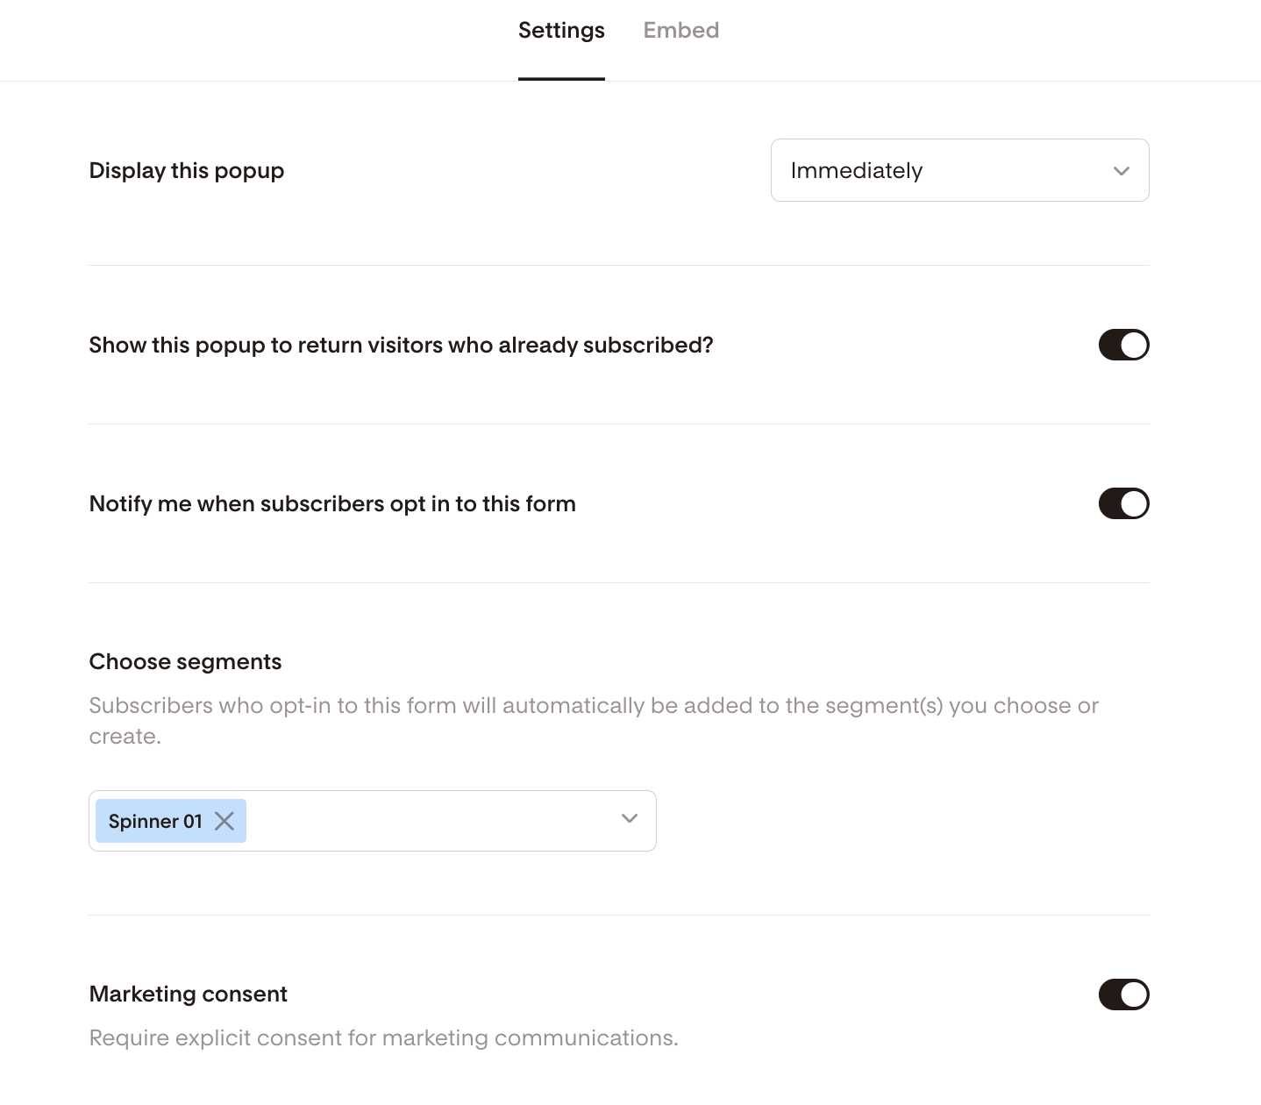Click the underline beneath the Settings tab
Screen dimensions: 1261x1105
click(561, 79)
